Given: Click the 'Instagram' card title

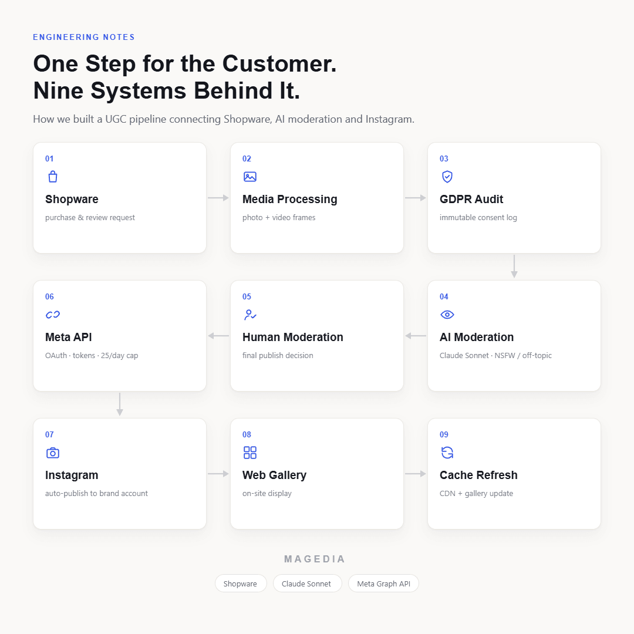Looking at the screenshot, I should [x=72, y=475].
